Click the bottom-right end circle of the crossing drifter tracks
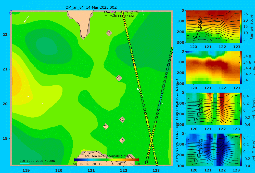This screenshot has width=255, height=173. [x=157, y=164]
